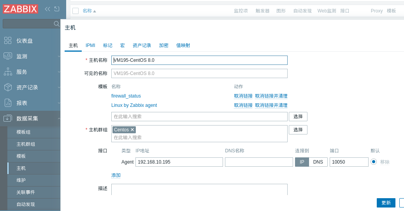The width and height of the screenshot is (404, 211).
Task: Select the default interface radio button
Action: point(374,162)
